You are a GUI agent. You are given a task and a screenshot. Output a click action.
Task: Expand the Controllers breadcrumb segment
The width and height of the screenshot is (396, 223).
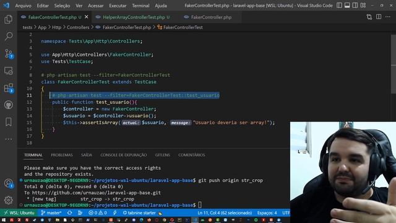pyautogui.click(x=78, y=27)
